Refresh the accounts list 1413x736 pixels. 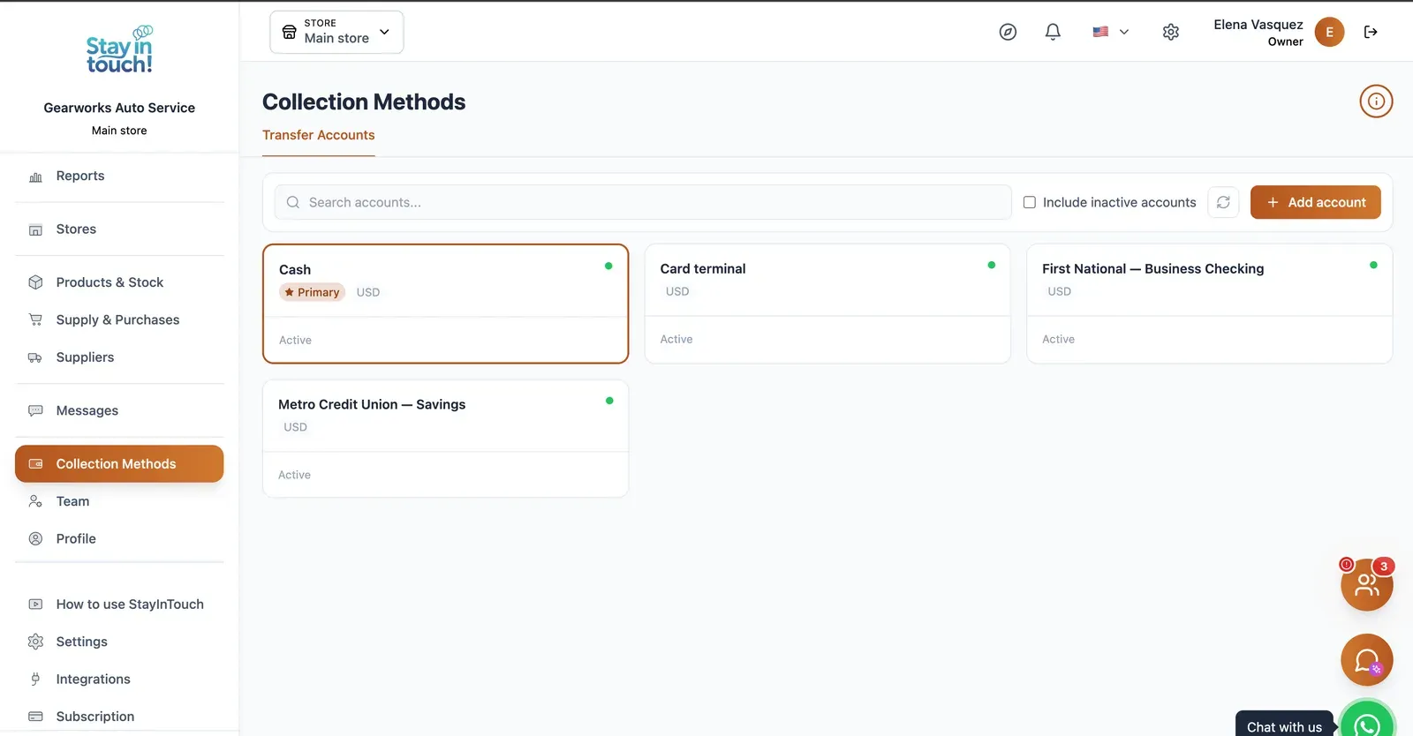1223,202
